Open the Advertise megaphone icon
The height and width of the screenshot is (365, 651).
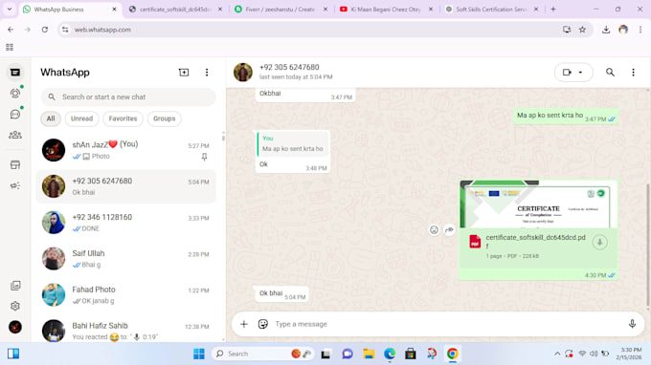pyautogui.click(x=15, y=185)
